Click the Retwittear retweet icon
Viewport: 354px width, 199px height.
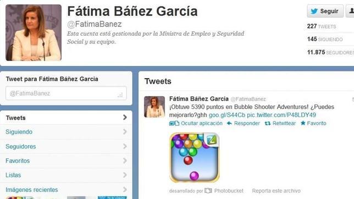268,123
